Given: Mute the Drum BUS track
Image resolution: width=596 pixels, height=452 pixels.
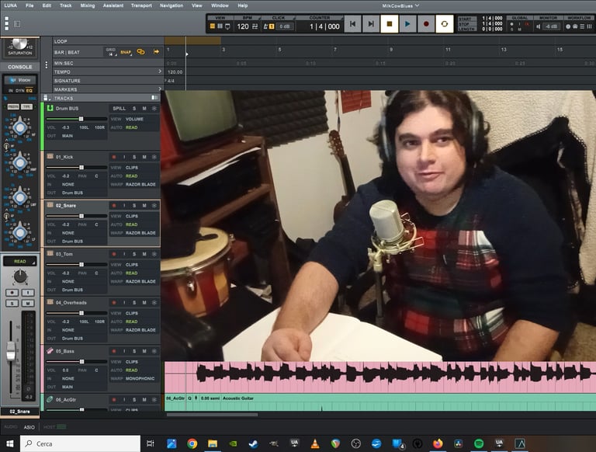Looking at the screenshot, I should pos(144,109).
